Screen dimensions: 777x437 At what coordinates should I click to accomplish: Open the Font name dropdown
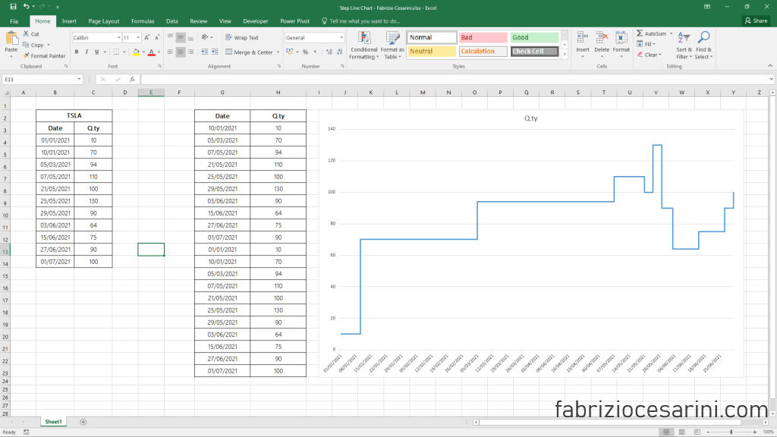pos(119,38)
